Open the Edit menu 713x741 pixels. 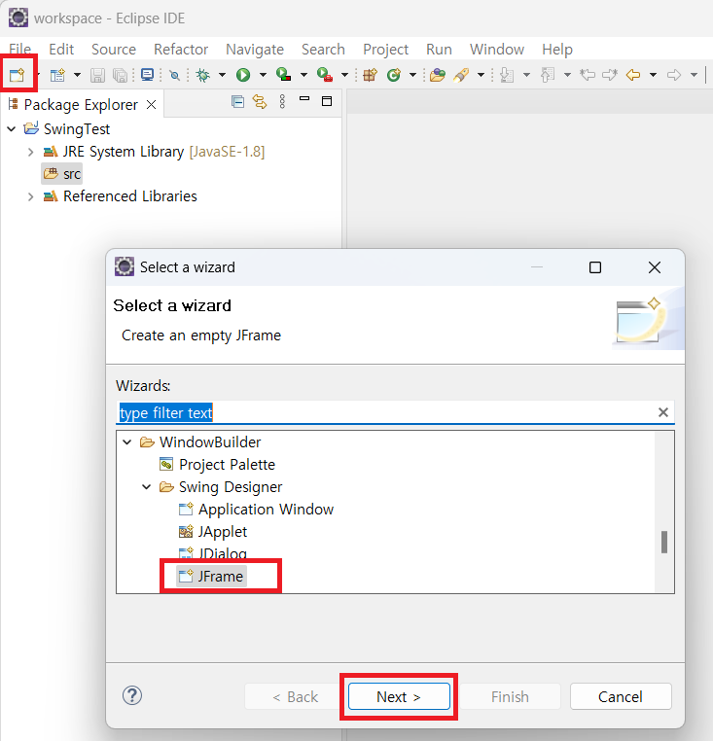[x=61, y=50]
